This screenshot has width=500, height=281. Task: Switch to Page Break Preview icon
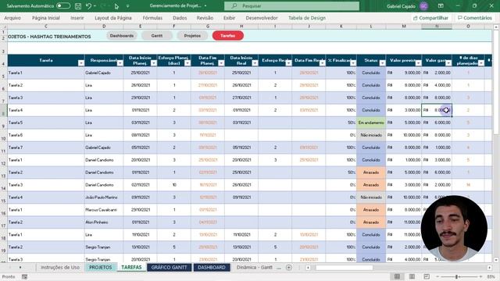pyautogui.click(x=427, y=276)
